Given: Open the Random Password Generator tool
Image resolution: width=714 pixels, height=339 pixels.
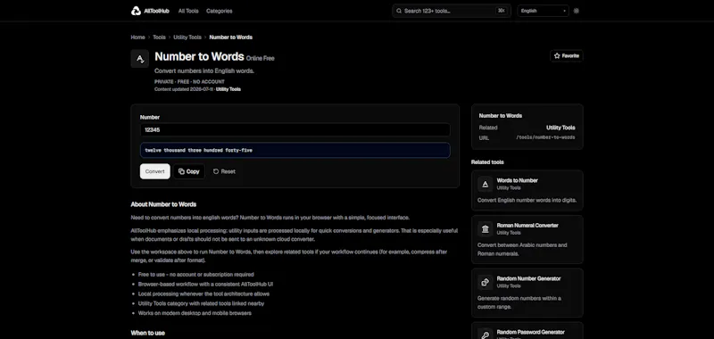Looking at the screenshot, I should click(527, 331).
